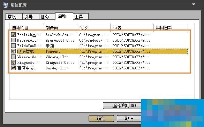Click the C:\windows\... command cell

93,40
